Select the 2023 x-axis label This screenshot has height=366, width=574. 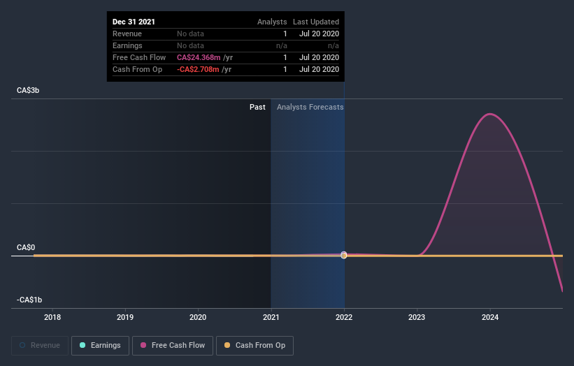coord(417,317)
